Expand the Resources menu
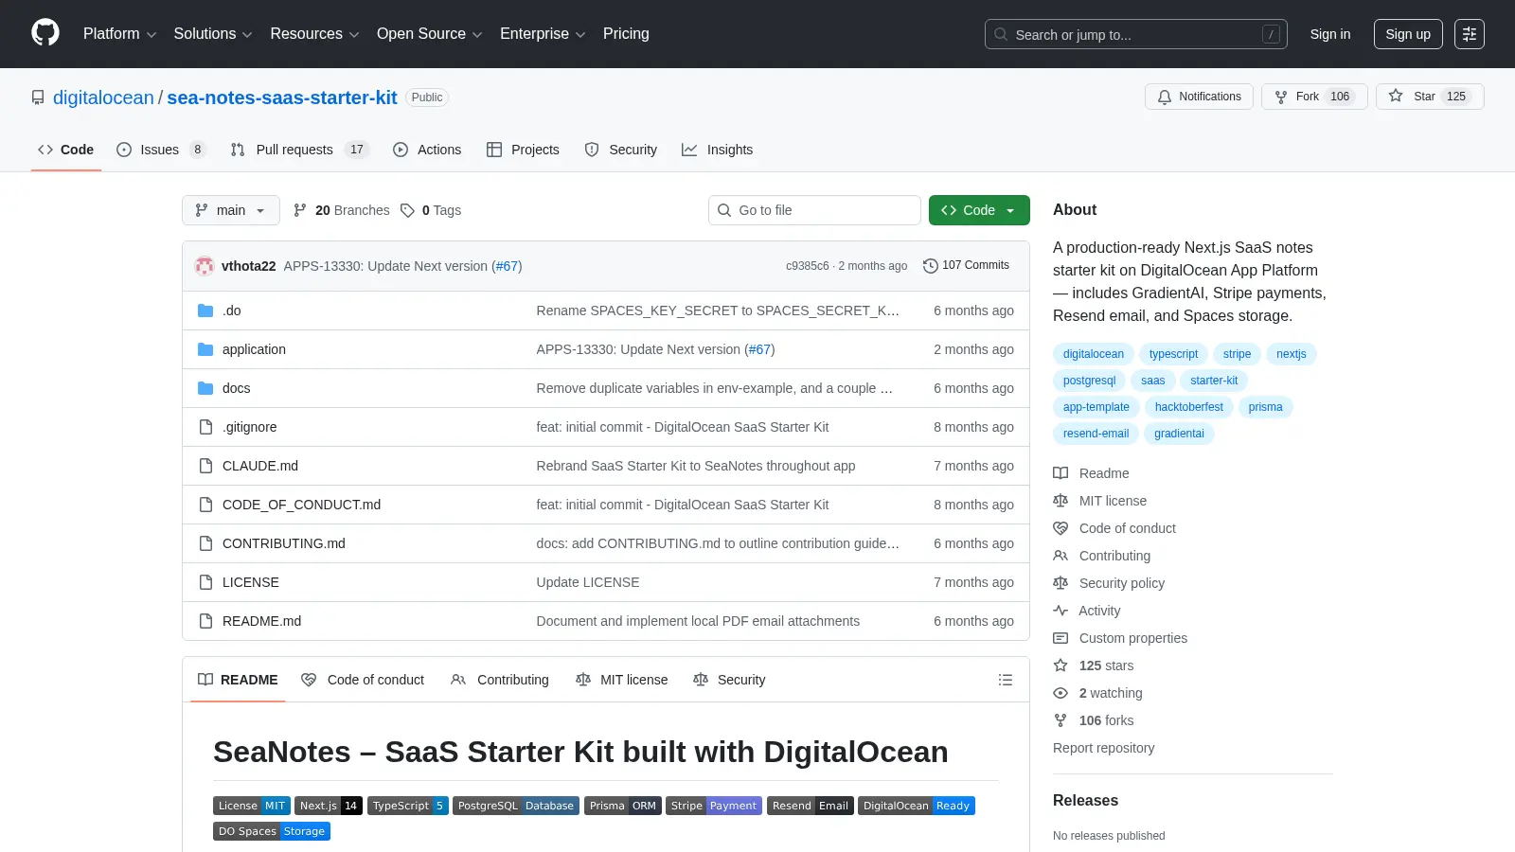 pyautogui.click(x=314, y=34)
